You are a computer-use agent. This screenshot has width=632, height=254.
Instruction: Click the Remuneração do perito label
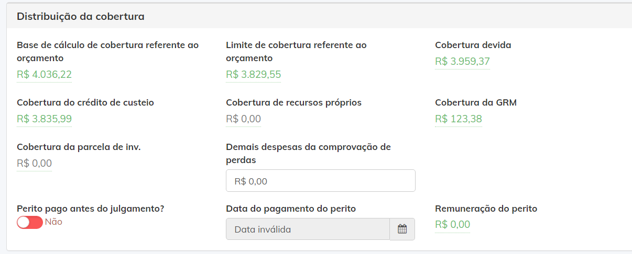click(x=486, y=209)
